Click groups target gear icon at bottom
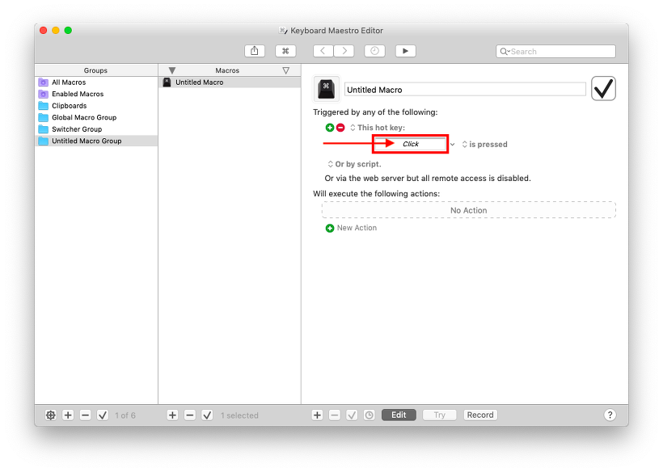The height and width of the screenshot is (472, 663). (x=51, y=415)
